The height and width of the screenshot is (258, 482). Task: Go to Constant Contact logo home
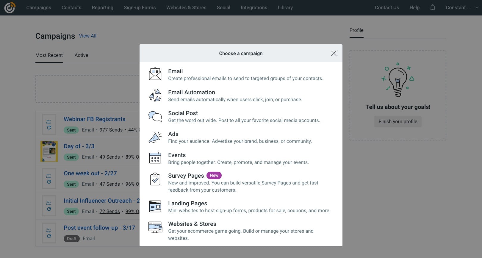pos(10,8)
